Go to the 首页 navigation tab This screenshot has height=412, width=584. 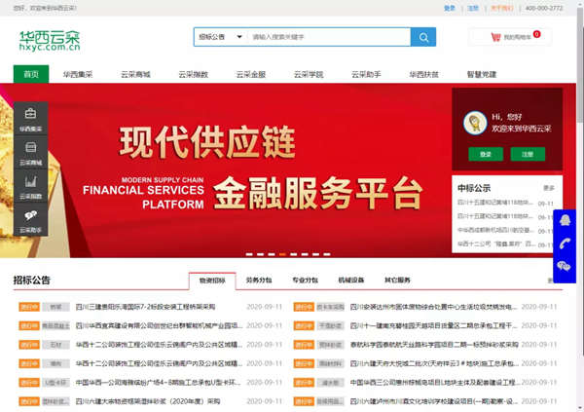tap(31, 74)
